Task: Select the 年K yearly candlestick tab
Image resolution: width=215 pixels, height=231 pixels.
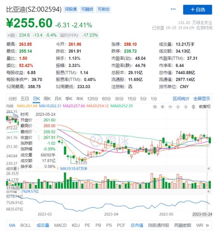Action: (x=80, y=98)
